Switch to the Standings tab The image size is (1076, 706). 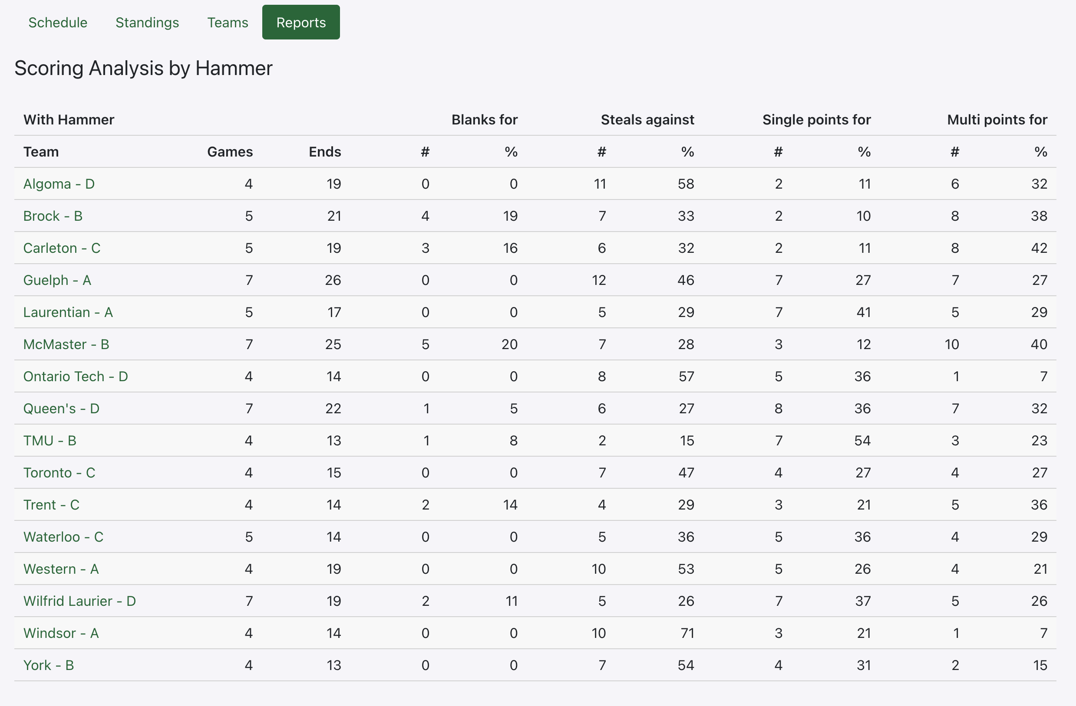(x=147, y=23)
